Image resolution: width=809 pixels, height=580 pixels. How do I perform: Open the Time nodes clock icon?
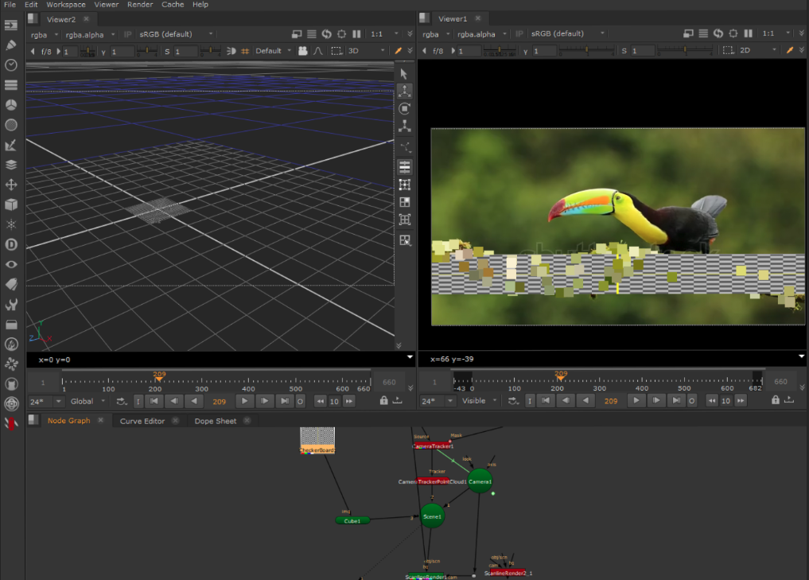pyautogui.click(x=11, y=65)
